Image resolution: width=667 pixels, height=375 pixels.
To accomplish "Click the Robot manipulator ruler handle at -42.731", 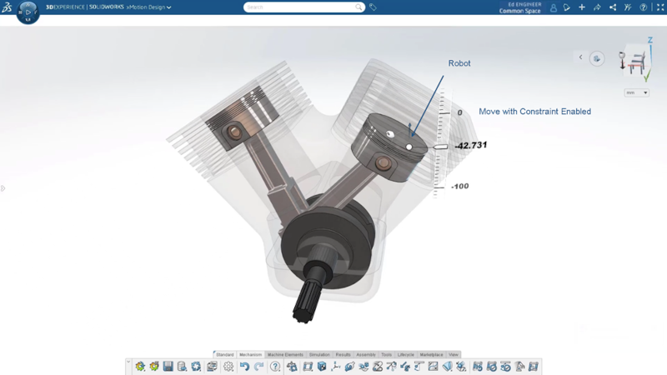I will pyautogui.click(x=439, y=147).
